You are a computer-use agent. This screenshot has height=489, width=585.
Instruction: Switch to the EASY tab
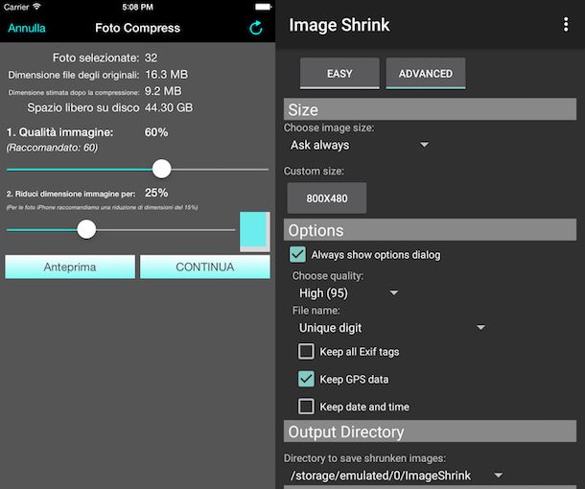click(339, 73)
